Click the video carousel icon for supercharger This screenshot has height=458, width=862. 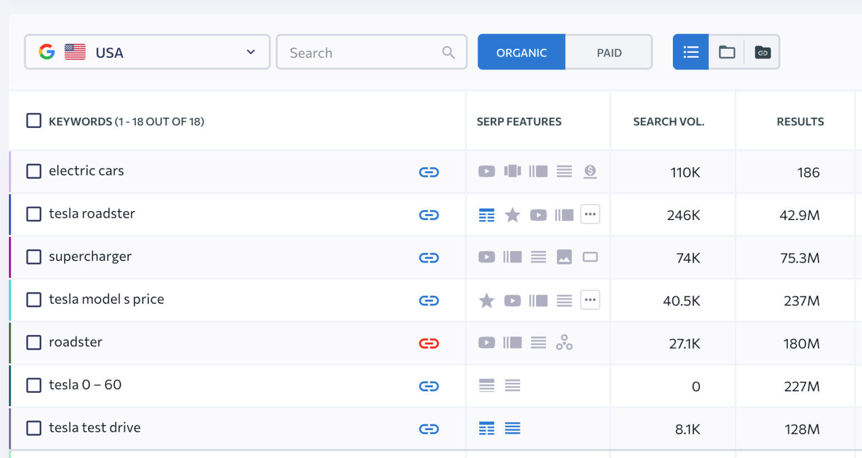(487, 257)
